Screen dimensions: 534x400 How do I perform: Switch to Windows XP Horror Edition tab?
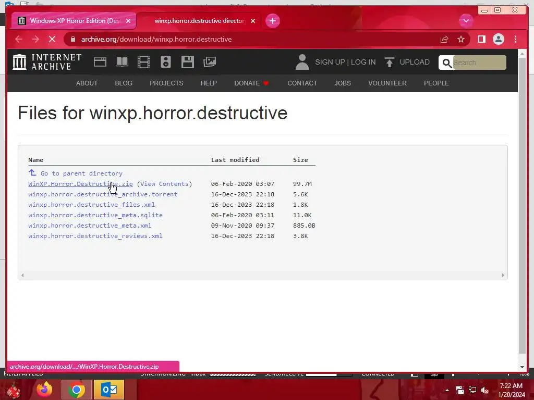pyautogui.click(x=74, y=21)
